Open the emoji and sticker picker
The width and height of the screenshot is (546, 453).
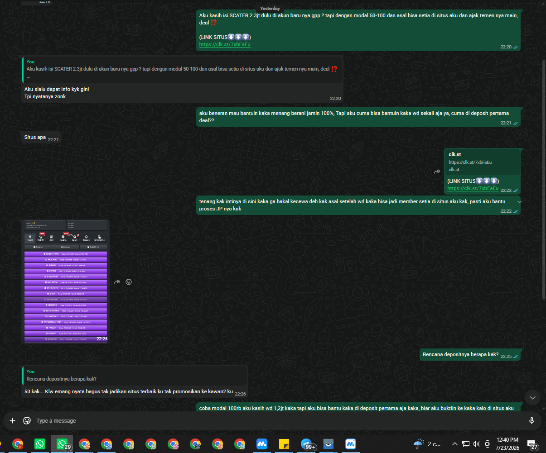click(27, 420)
